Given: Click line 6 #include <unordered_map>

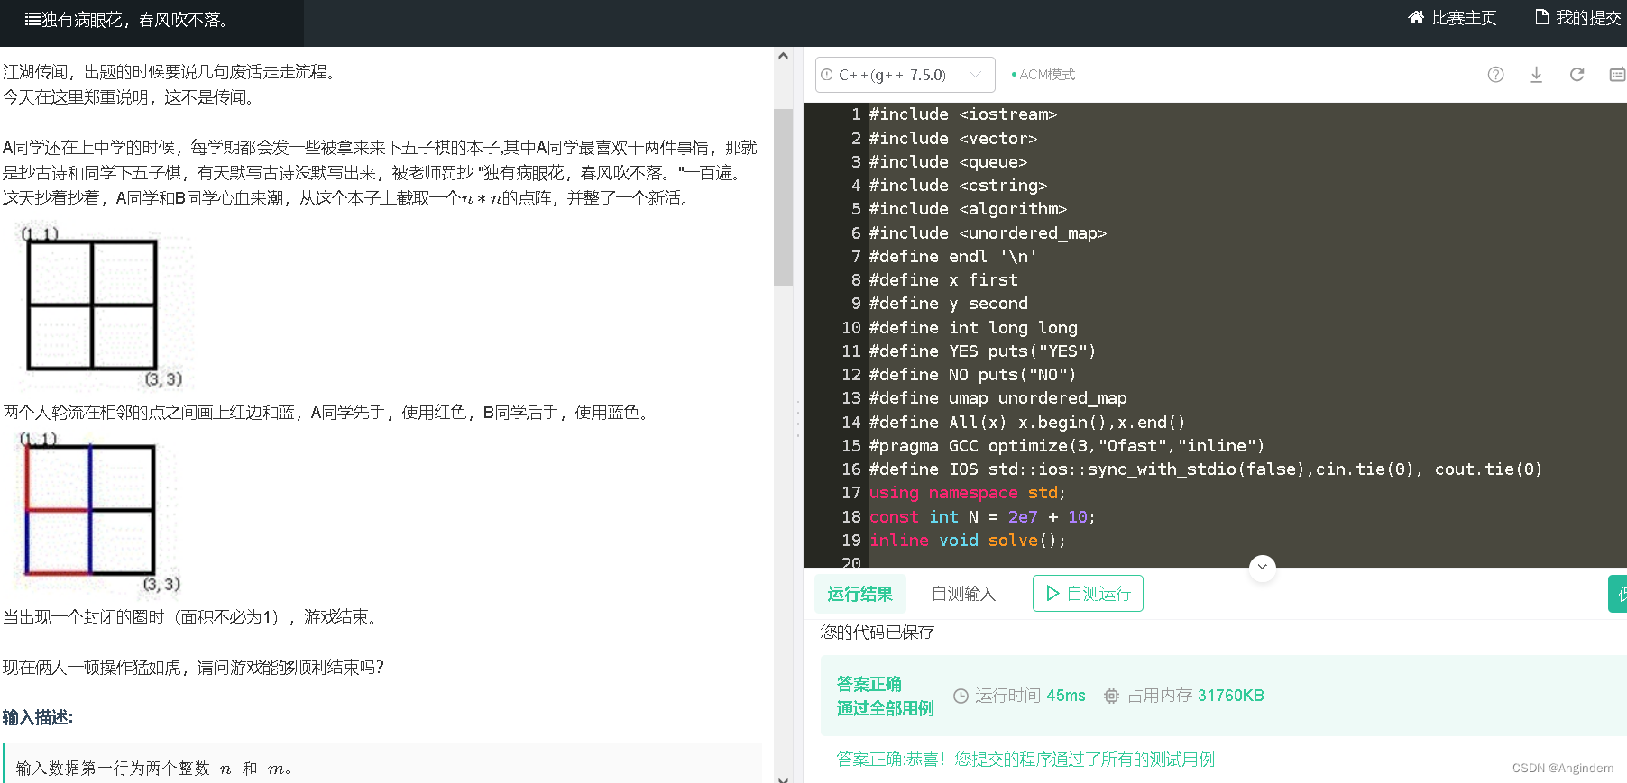Looking at the screenshot, I should 988,233.
